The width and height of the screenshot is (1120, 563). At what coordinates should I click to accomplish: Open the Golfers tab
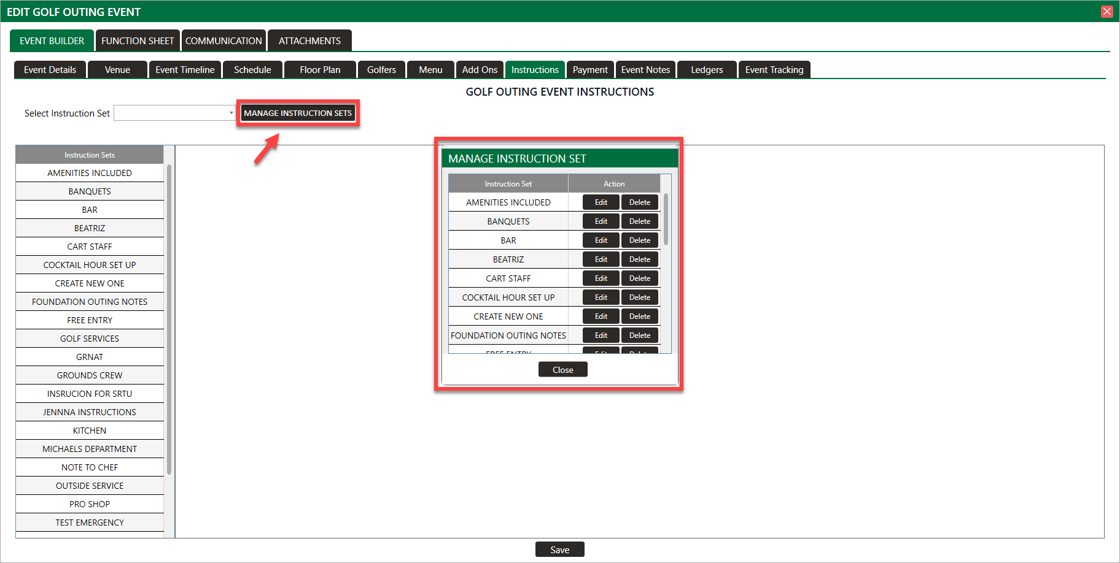point(381,70)
